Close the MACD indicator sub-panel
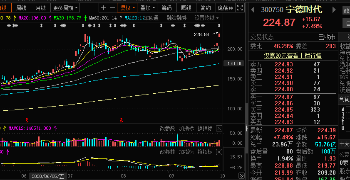 pos(219,152)
